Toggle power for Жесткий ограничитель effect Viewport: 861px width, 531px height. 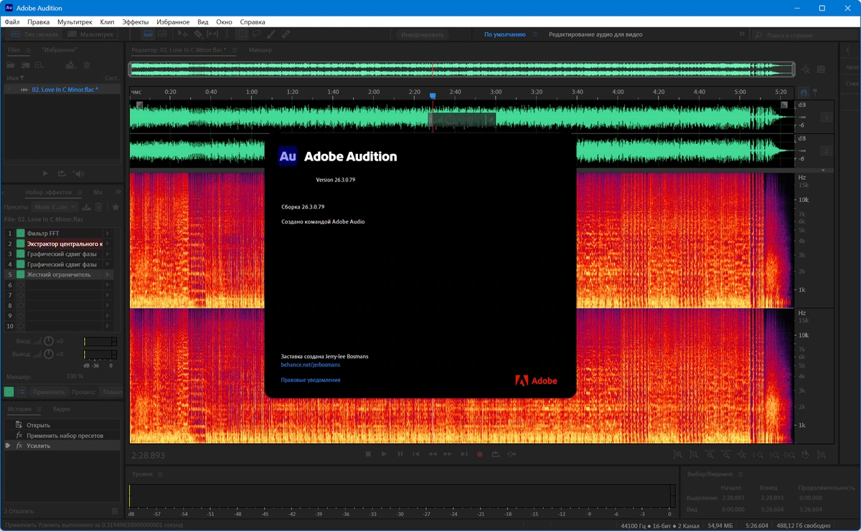(x=21, y=274)
